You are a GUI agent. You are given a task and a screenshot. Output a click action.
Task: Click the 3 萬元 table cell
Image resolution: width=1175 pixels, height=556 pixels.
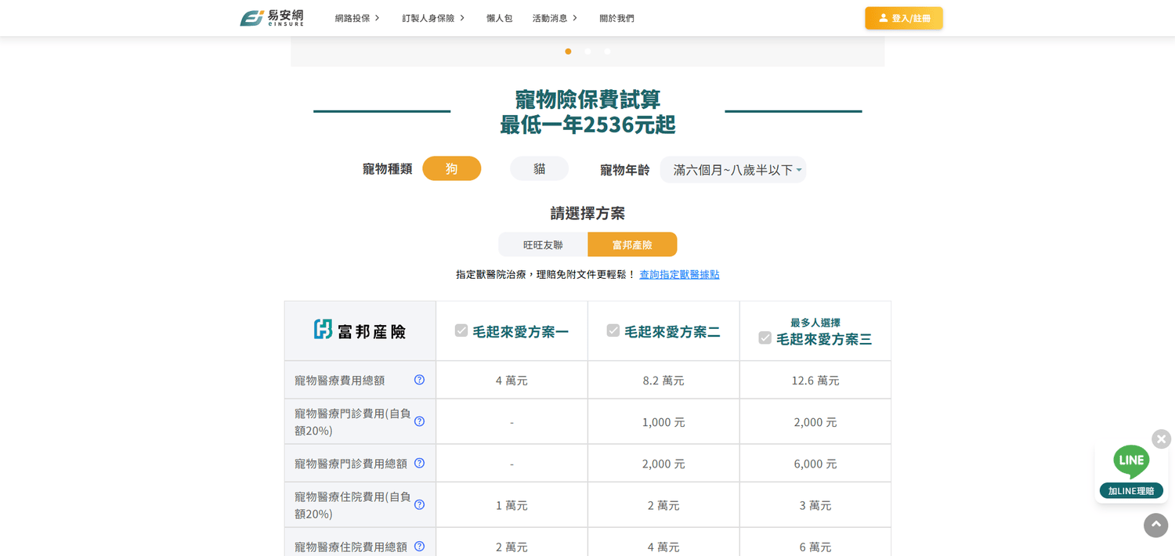click(815, 504)
